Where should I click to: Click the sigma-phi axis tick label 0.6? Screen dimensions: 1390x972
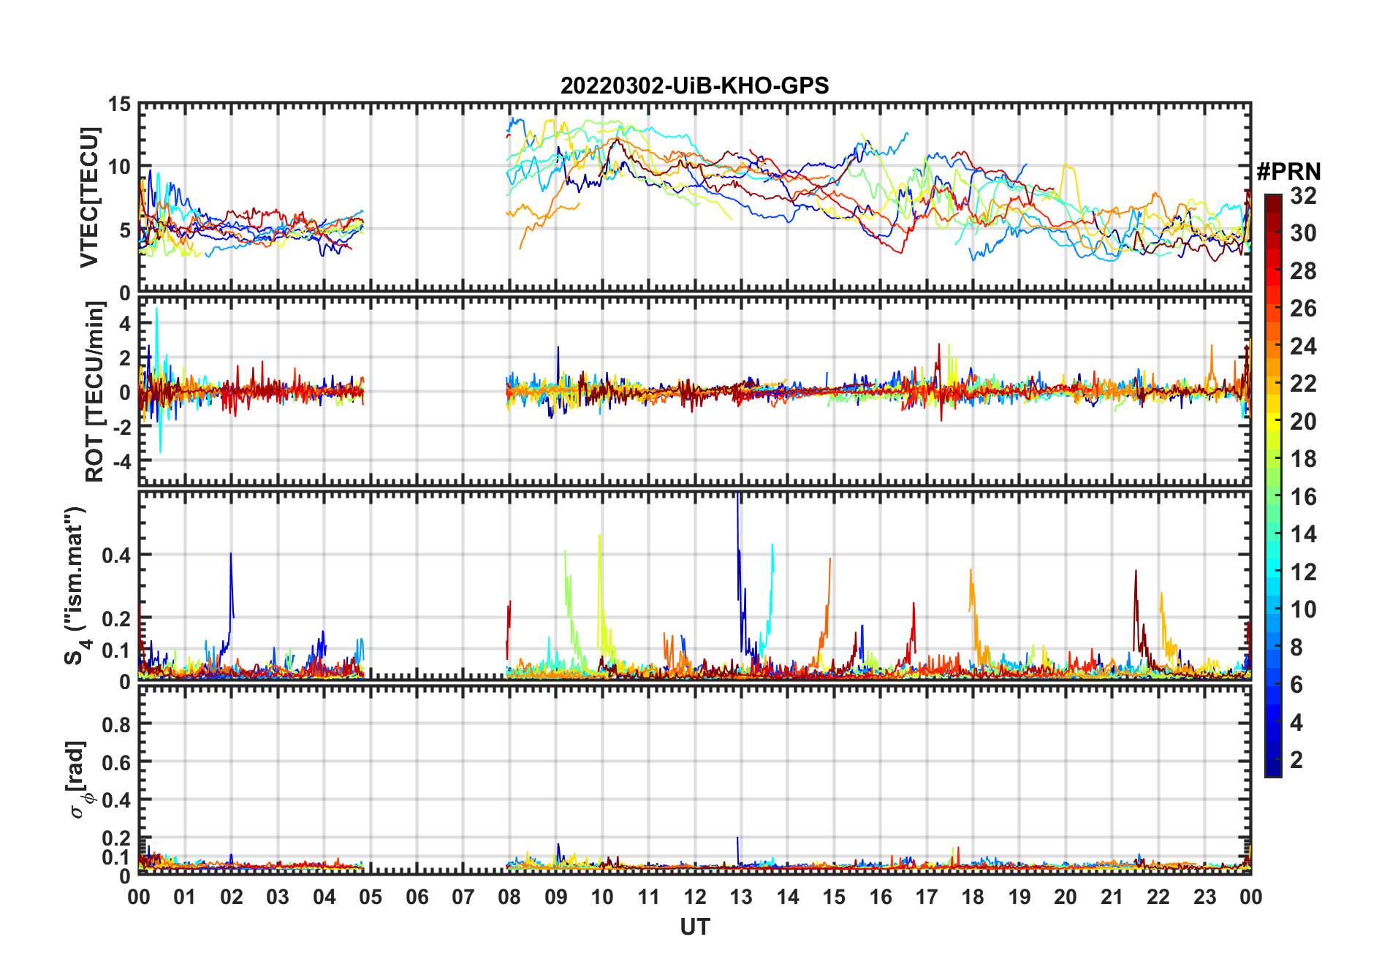pos(116,762)
